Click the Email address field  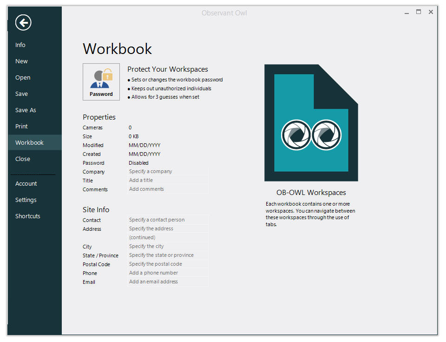pyautogui.click(x=168, y=282)
